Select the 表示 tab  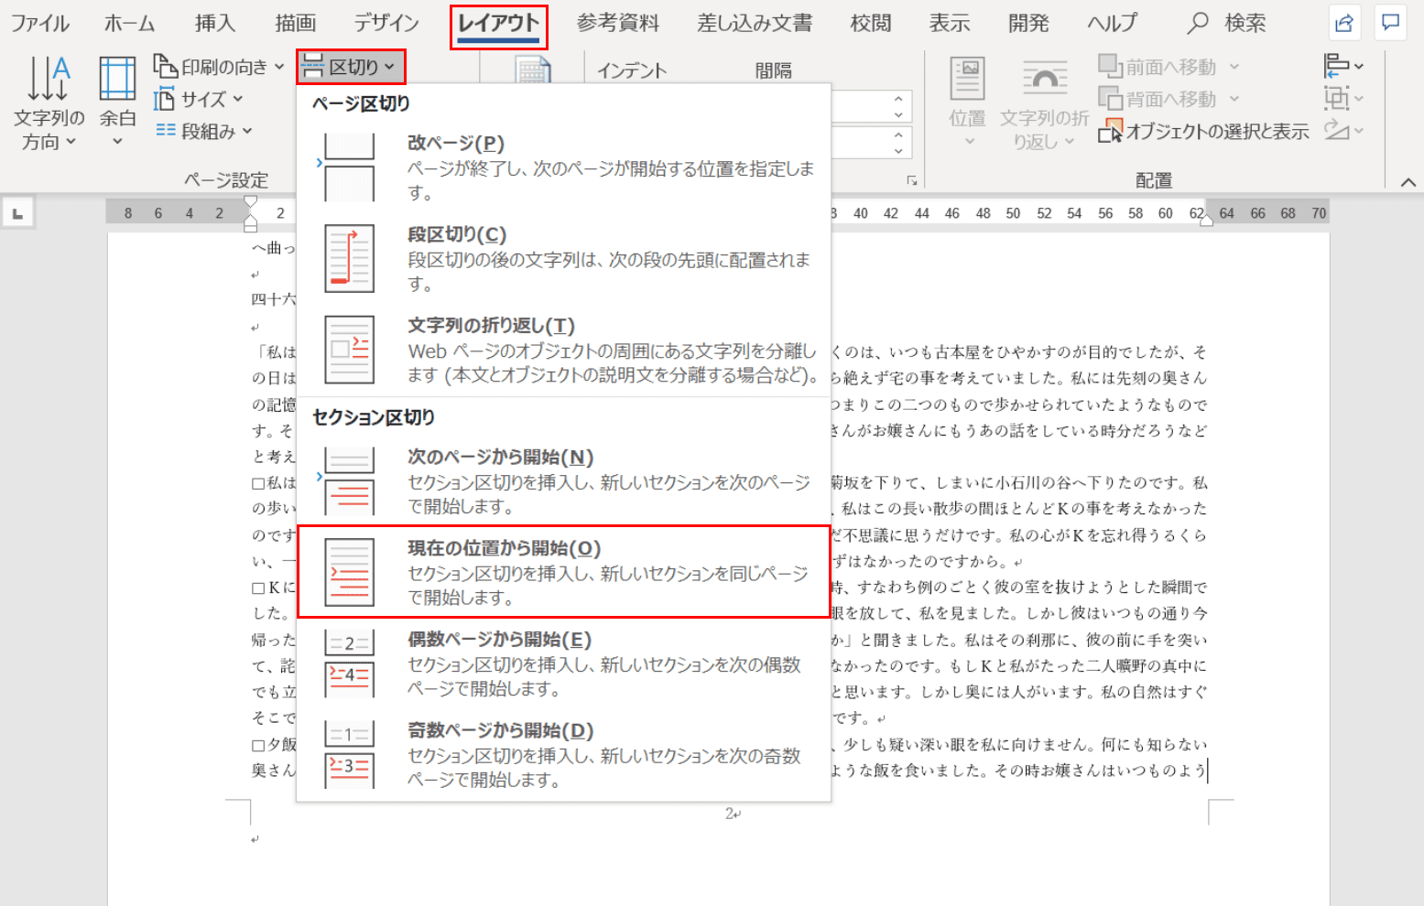click(x=950, y=24)
